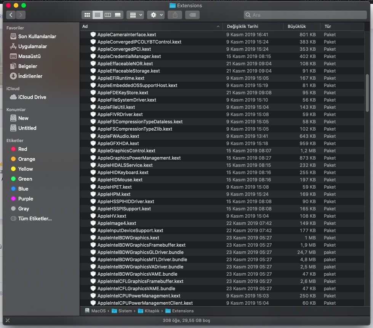Switch to list view mode
Image resolution: width=373 pixels, height=328 pixels.
[98, 15]
